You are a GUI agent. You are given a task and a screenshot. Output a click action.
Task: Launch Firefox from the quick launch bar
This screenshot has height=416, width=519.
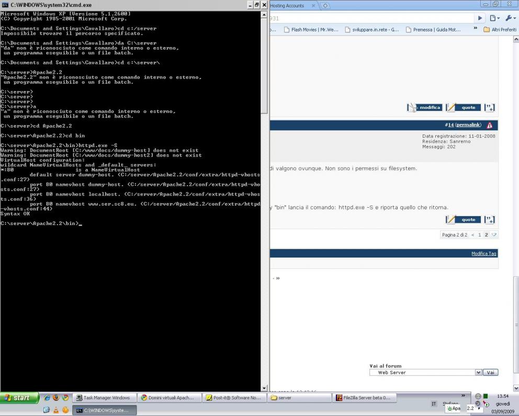[x=55, y=398]
